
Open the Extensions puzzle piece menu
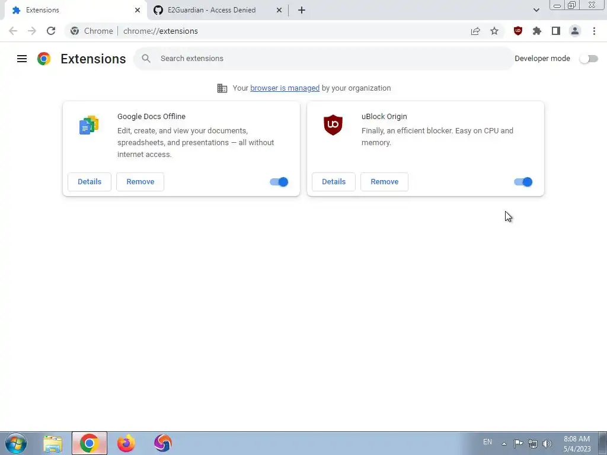(537, 31)
